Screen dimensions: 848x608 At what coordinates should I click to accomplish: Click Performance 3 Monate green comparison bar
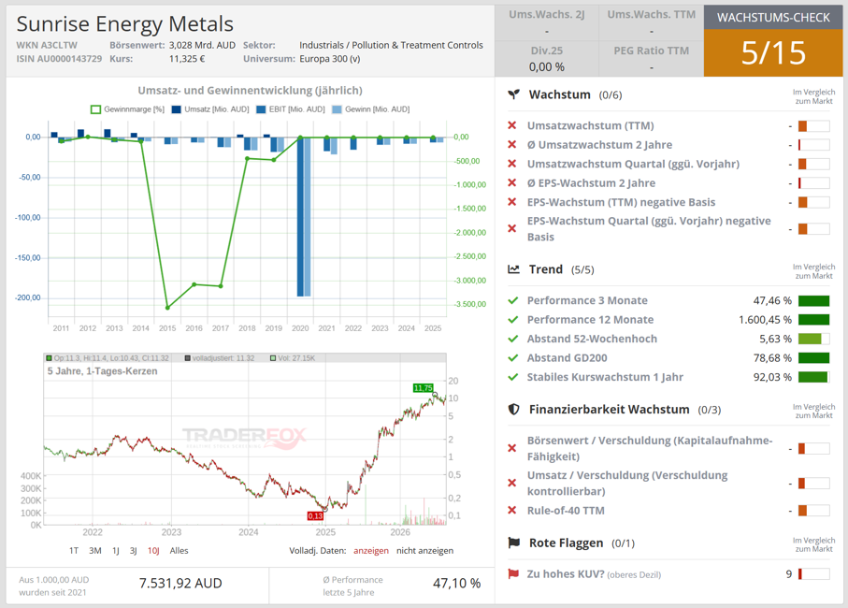tap(814, 301)
